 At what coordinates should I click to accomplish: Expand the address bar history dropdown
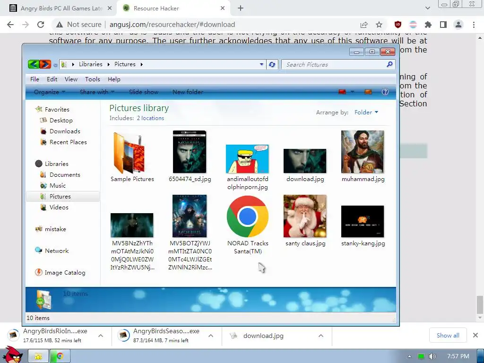click(x=261, y=64)
